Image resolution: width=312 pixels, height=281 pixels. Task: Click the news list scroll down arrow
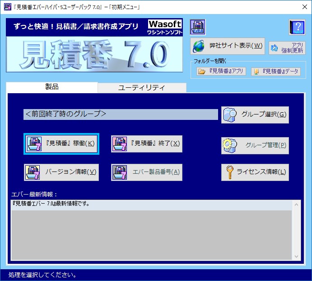pyautogui.click(x=296, y=256)
